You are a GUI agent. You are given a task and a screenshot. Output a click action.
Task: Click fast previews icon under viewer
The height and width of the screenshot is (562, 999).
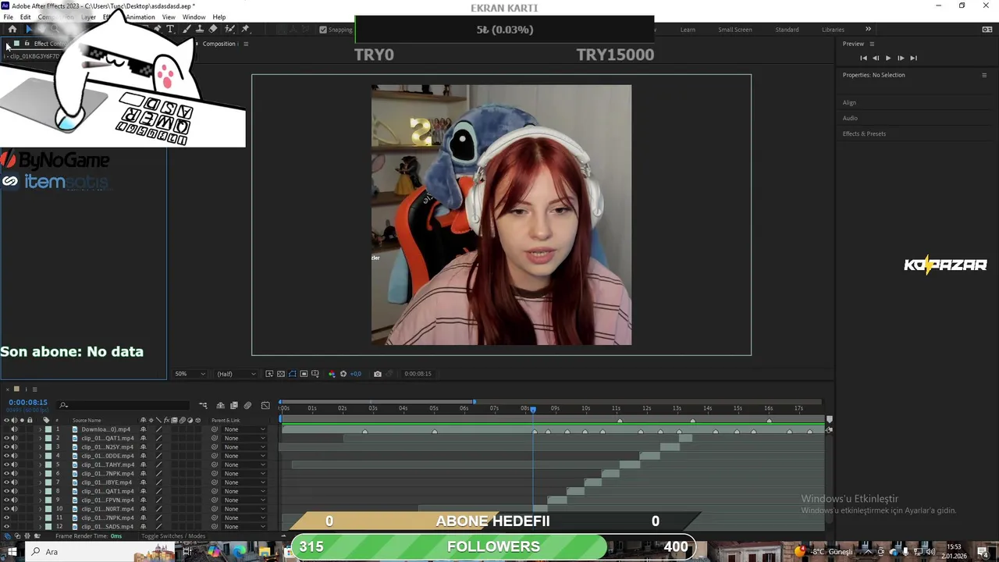coord(269,374)
